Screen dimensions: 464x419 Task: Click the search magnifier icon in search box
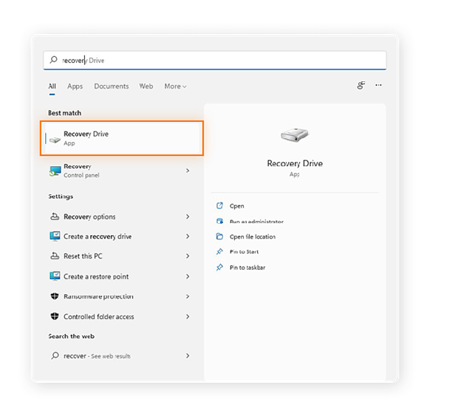tap(53, 60)
